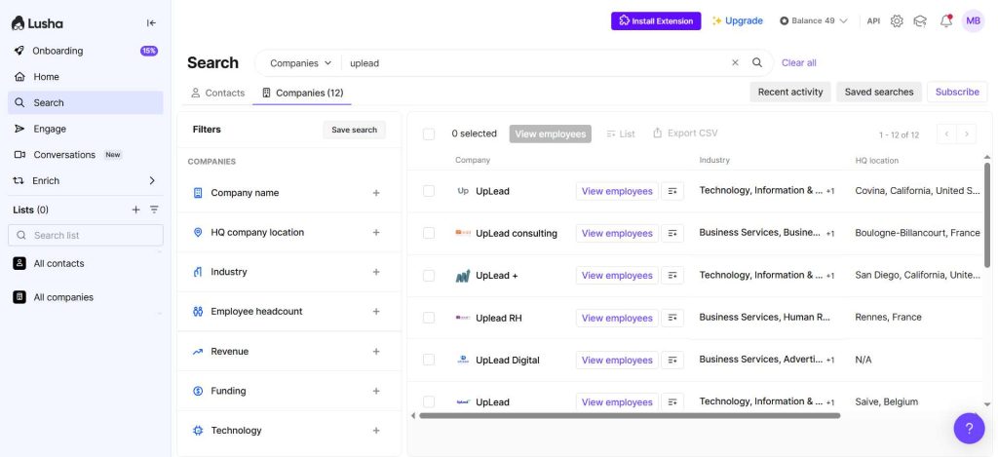This screenshot has width=998, height=457.
Task: Go to Home in sidebar
Action: pos(86,76)
